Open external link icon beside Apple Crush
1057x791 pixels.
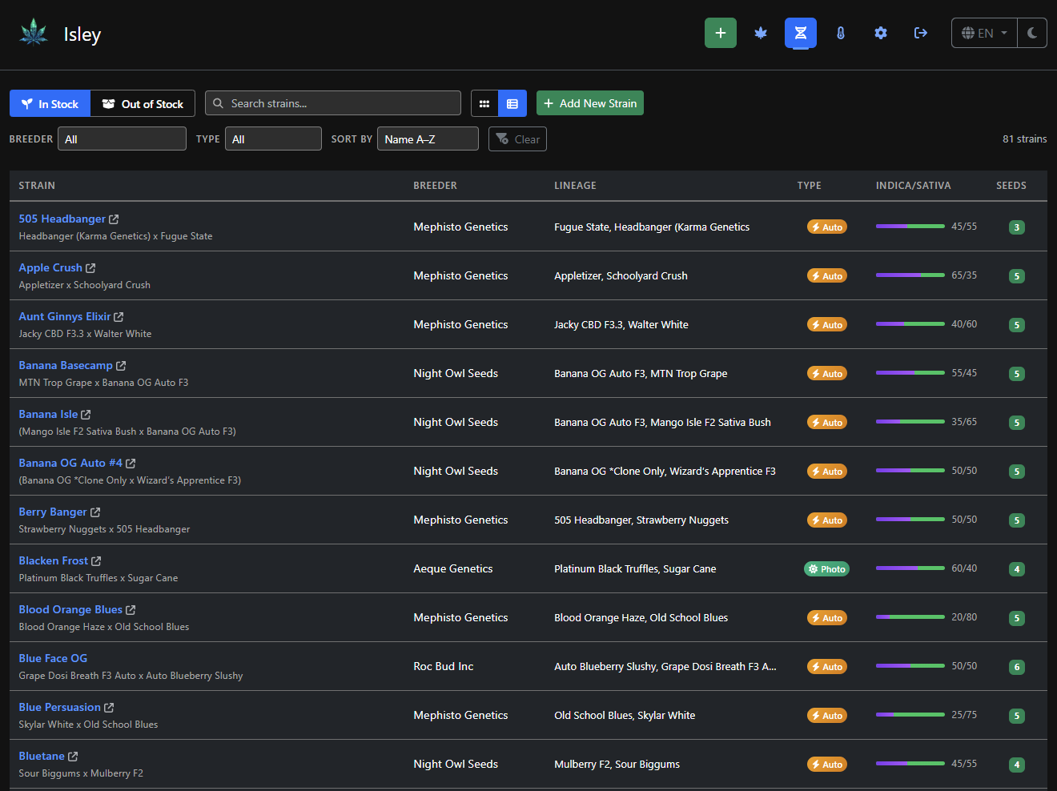tap(90, 268)
